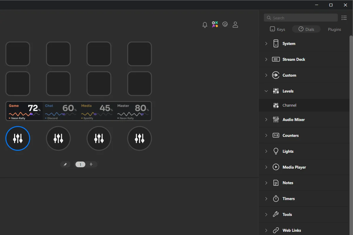Image resolution: width=353 pixels, height=235 pixels.
Task: Click the Counters label
Action: (291, 135)
